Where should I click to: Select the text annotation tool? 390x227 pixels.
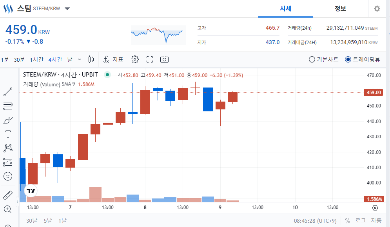pos(8,134)
